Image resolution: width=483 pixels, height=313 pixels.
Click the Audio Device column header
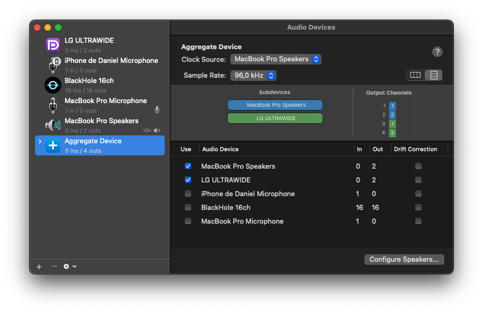tap(220, 149)
